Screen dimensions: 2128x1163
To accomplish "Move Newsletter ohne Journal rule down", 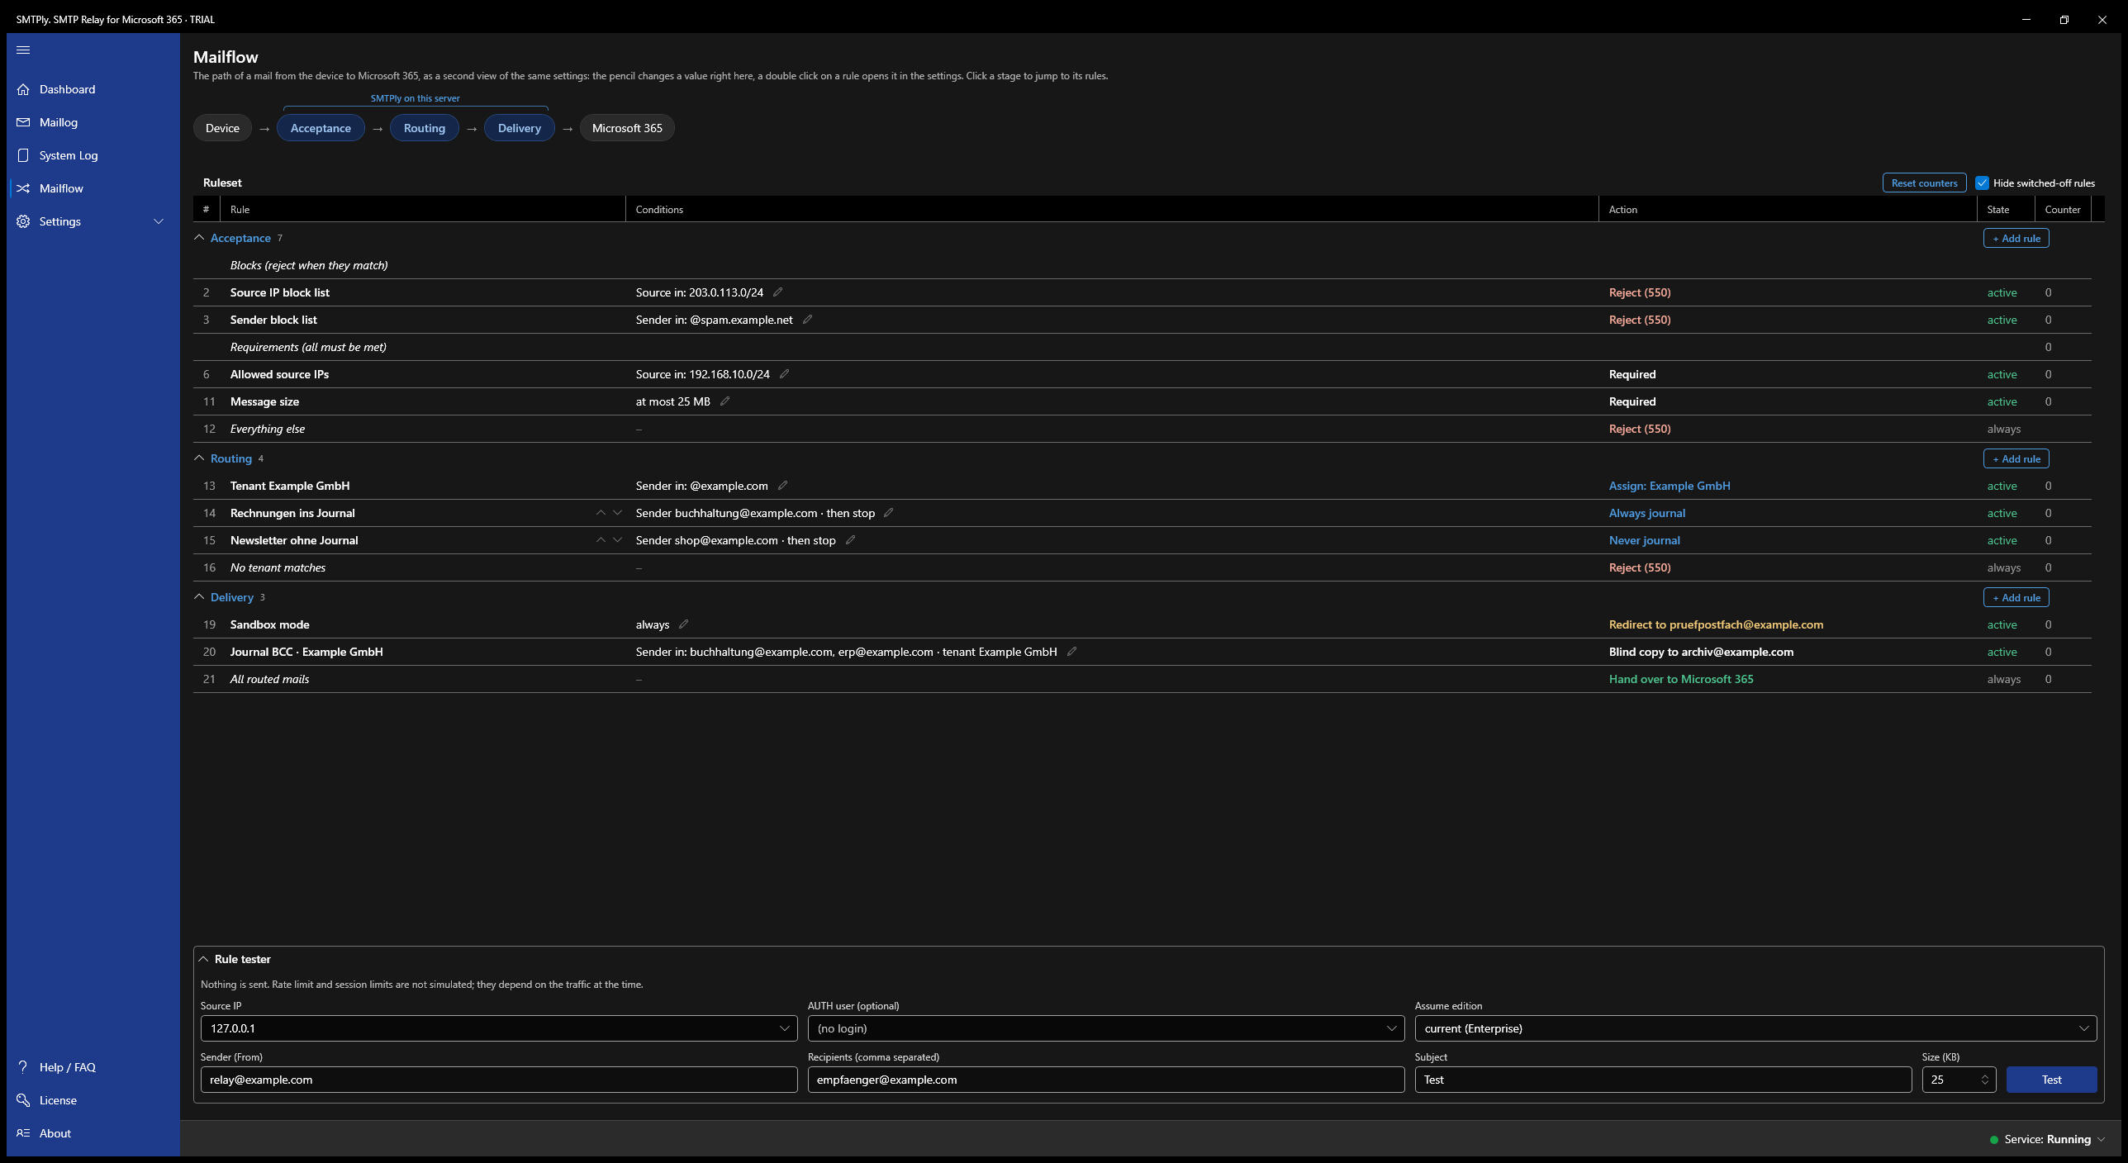I will (x=617, y=540).
